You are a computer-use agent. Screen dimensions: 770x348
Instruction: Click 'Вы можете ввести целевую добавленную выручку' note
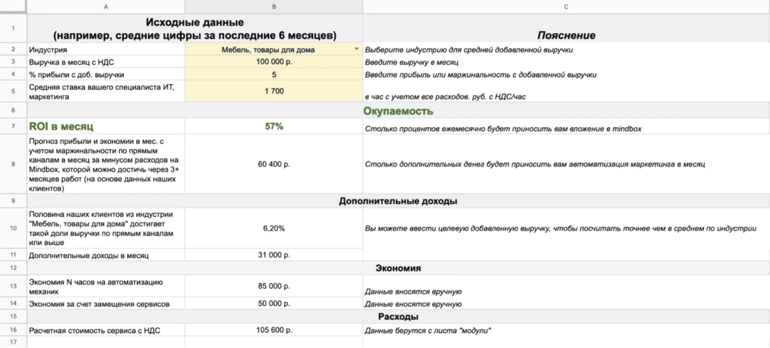(561, 228)
